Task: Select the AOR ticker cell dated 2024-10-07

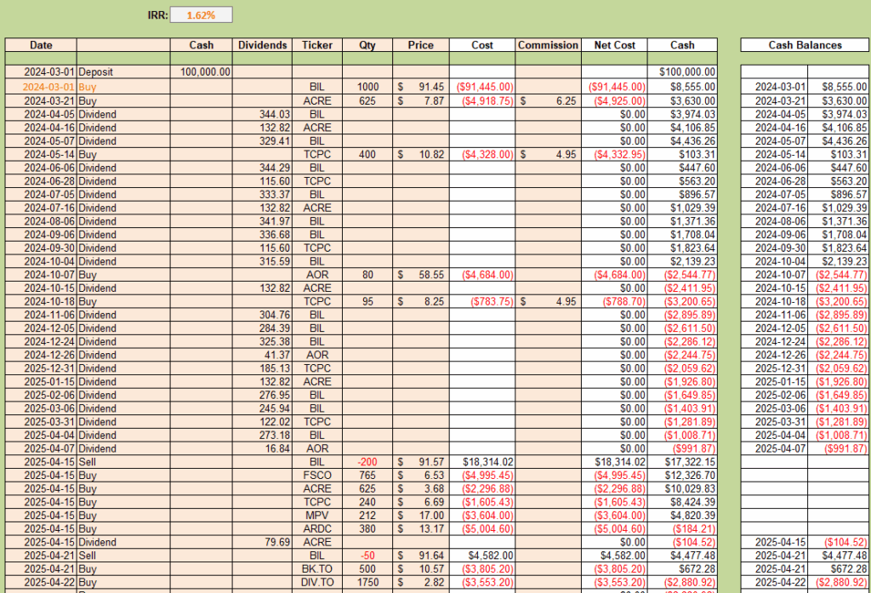Action: [x=317, y=275]
